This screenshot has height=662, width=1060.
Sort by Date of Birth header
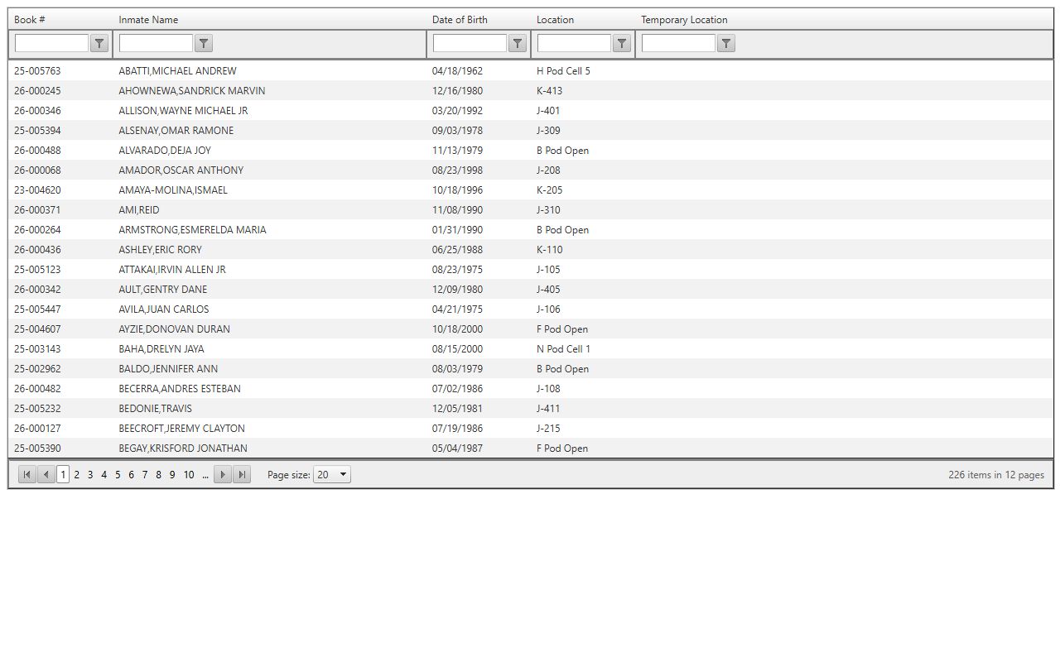tap(460, 20)
